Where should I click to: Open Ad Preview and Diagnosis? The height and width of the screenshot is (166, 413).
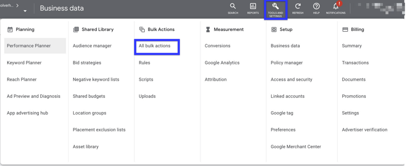(33, 96)
